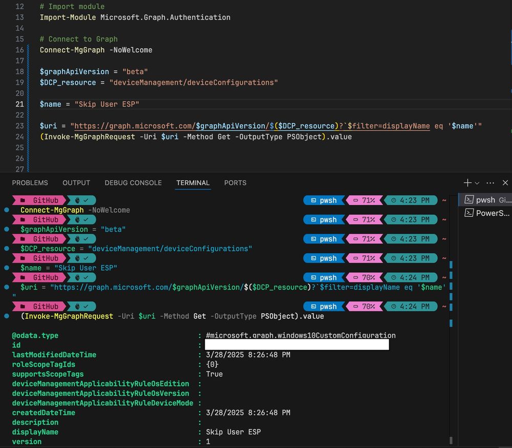512x448 pixels.
Task: Open a new terminal with the plus icon
Action: [x=467, y=183]
